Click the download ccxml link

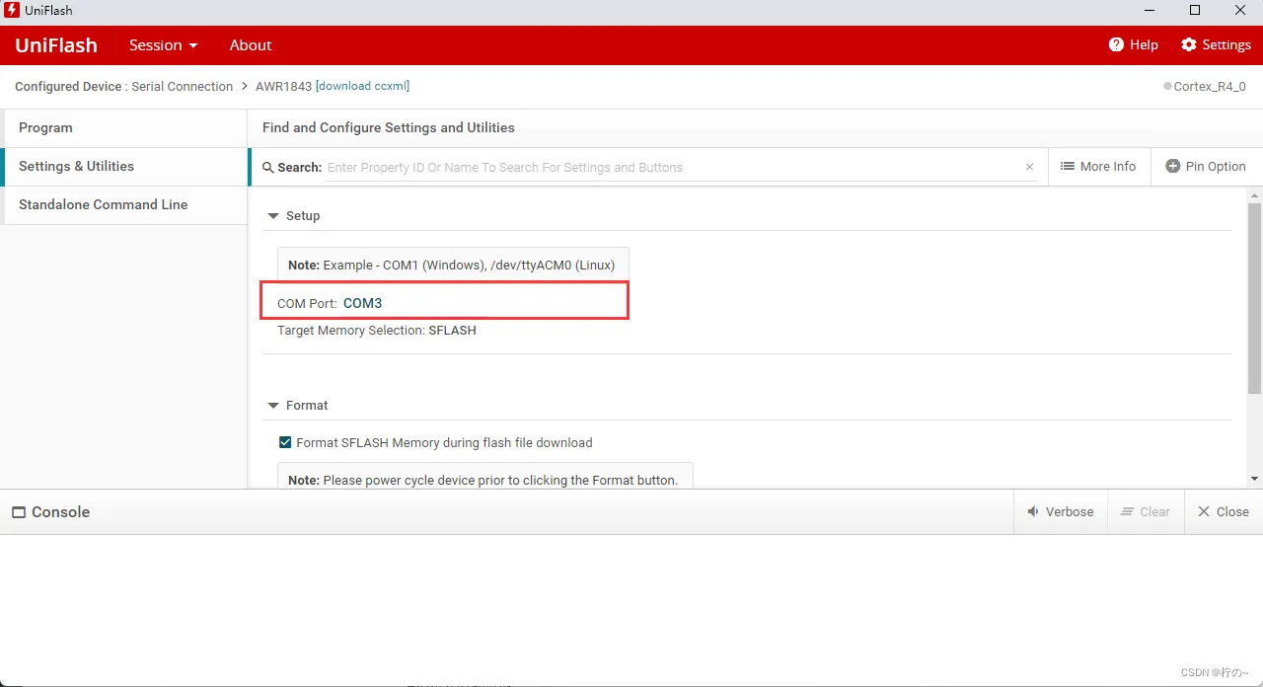[x=362, y=86]
